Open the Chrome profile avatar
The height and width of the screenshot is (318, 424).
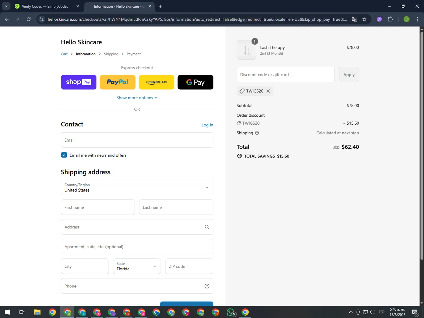click(406, 19)
